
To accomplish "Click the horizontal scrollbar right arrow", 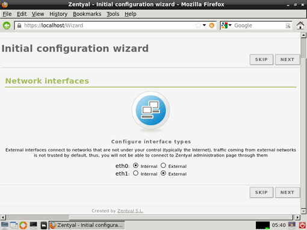I will tap(297, 217).
